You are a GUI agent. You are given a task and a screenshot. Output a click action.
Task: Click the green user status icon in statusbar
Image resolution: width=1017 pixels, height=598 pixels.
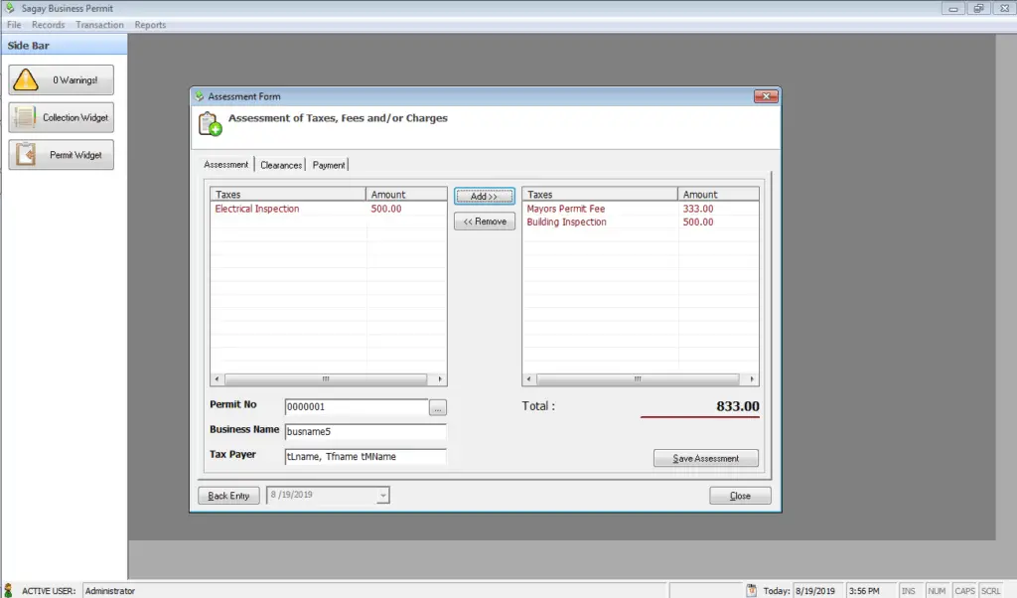click(7, 589)
